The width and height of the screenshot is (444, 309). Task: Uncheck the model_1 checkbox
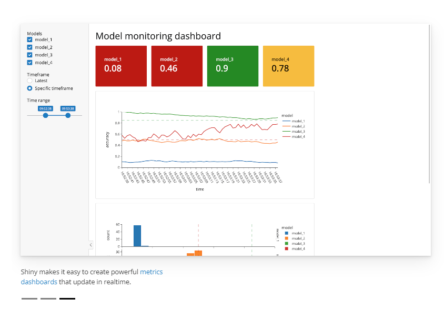click(x=30, y=39)
